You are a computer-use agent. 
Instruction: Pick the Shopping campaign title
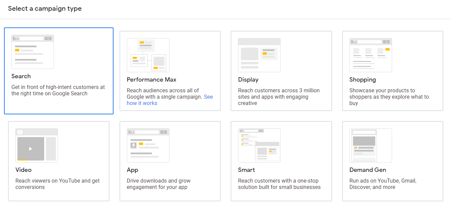tap(363, 80)
